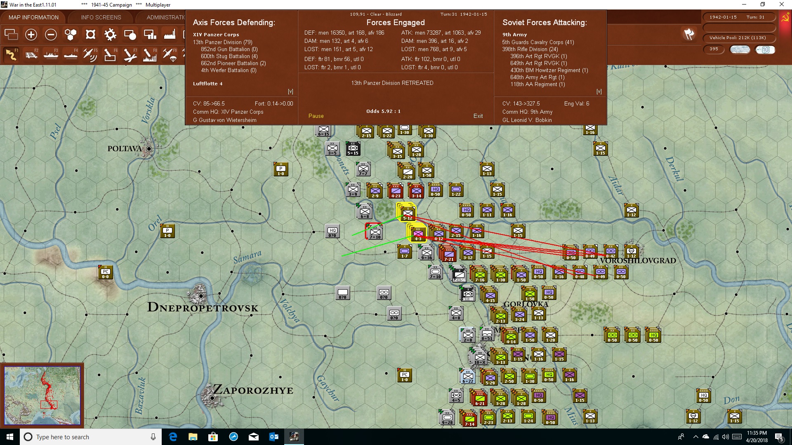
Task: Click the gear map-options icon
Action: (110, 34)
